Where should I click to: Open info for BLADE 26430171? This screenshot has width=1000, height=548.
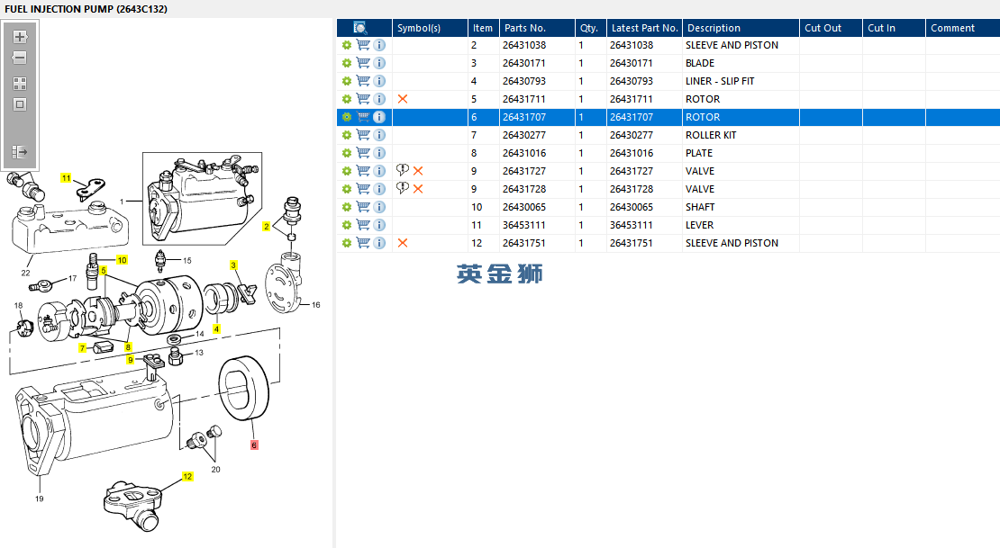pos(379,63)
